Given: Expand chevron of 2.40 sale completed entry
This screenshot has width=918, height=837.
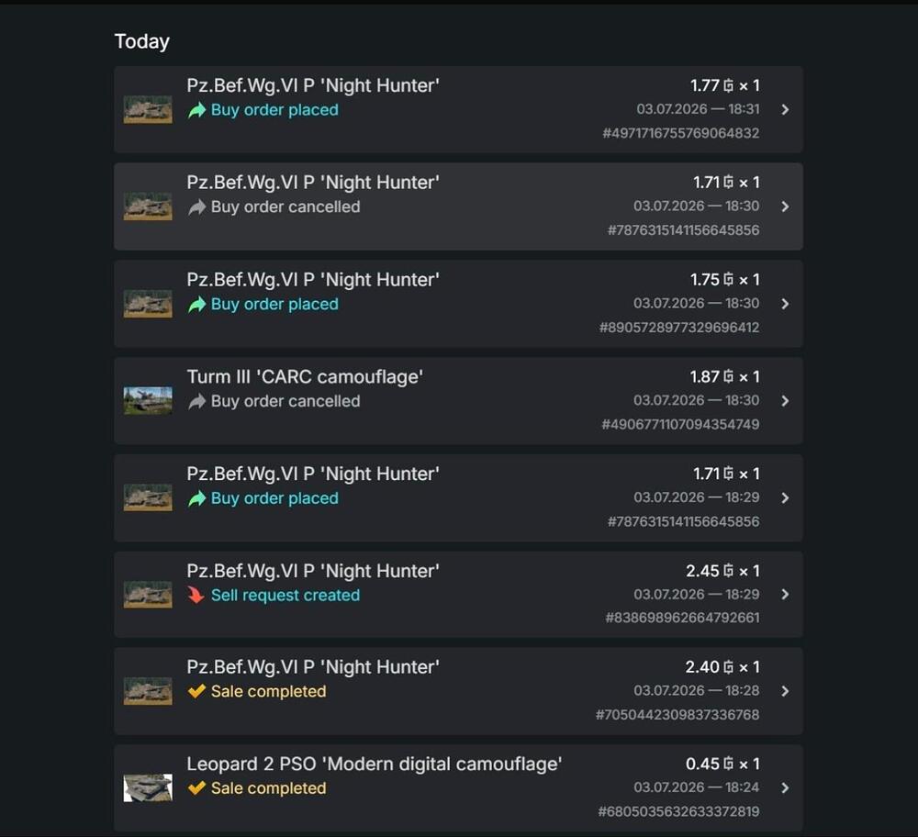Looking at the screenshot, I should [785, 691].
